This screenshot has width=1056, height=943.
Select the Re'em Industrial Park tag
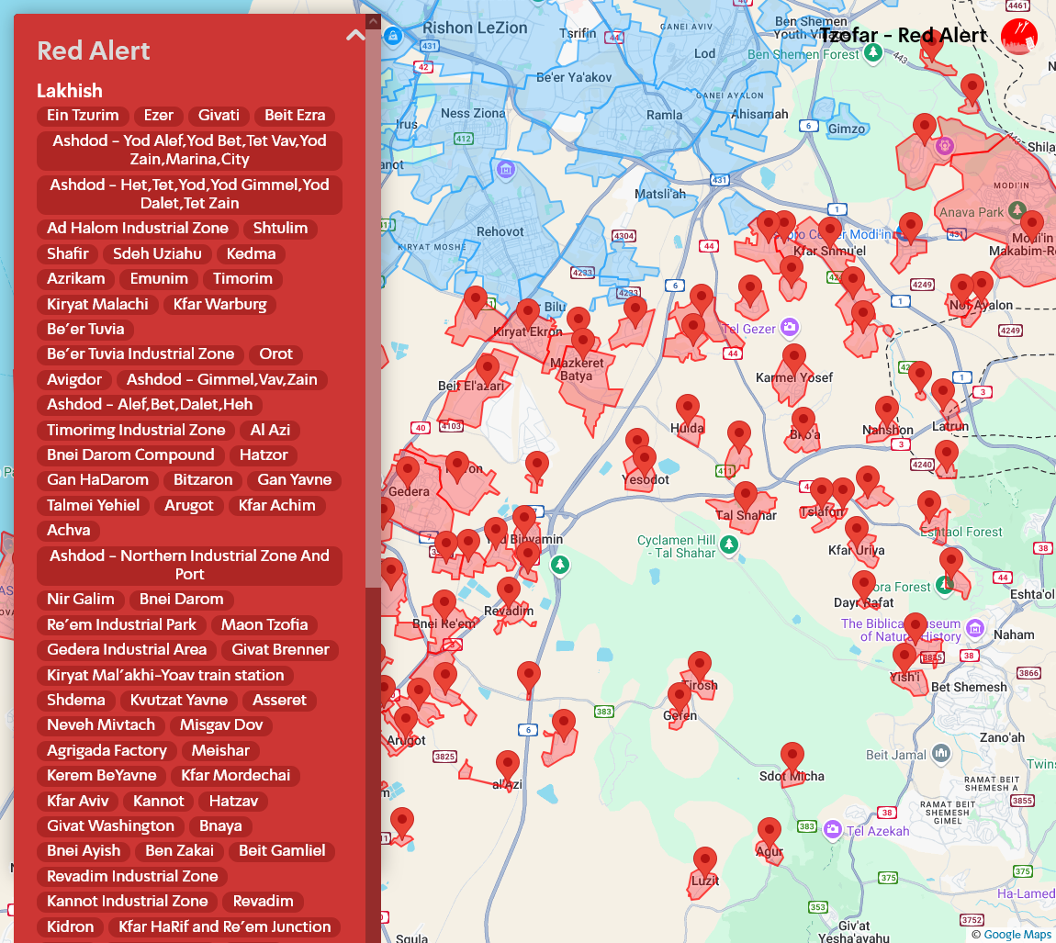(x=121, y=625)
